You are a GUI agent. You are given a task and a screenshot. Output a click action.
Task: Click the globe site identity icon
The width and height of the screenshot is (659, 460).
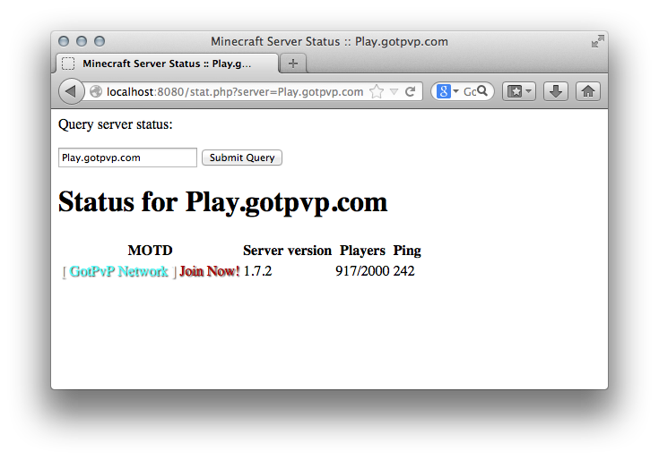tap(96, 91)
